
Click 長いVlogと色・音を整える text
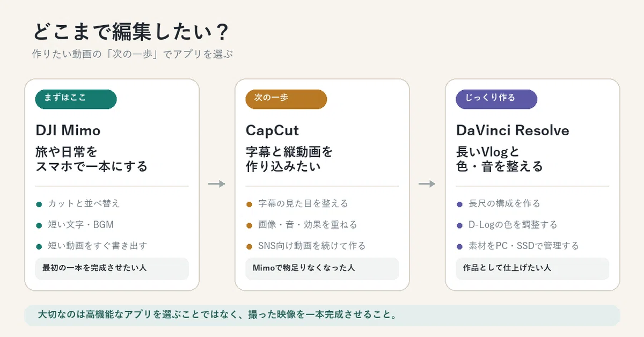(500, 159)
